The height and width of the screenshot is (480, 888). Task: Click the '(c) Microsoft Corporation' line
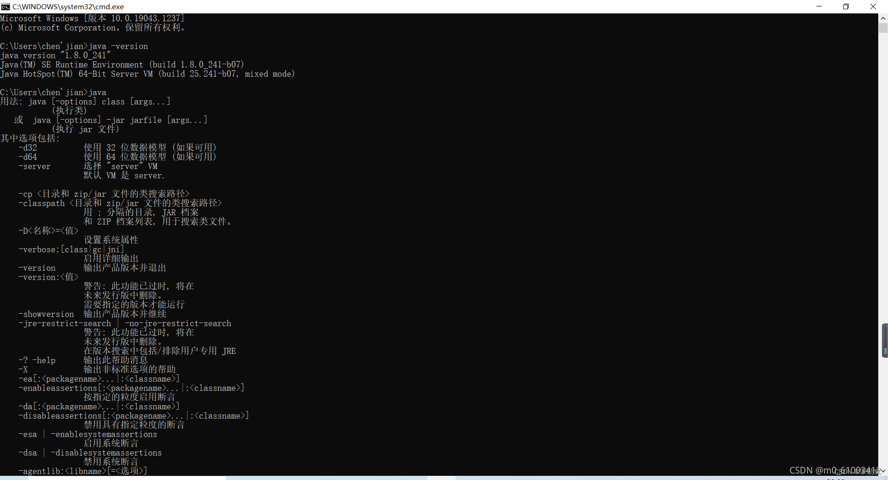click(92, 28)
